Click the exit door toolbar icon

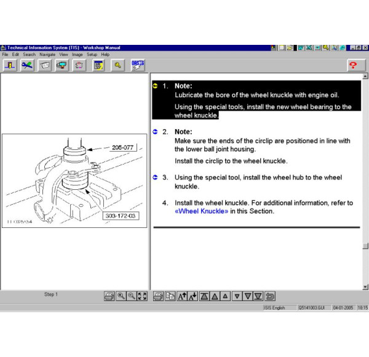(x=11, y=65)
